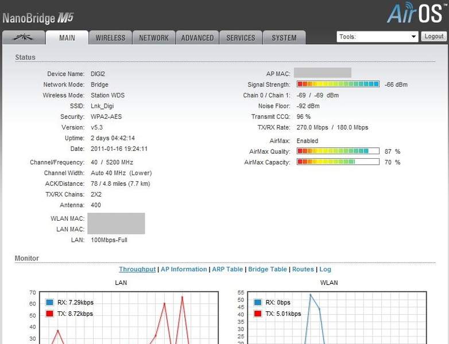The width and height of the screenshot is (449, 344).
Task: Click the Status section heading
Action: tap(25, 57)
